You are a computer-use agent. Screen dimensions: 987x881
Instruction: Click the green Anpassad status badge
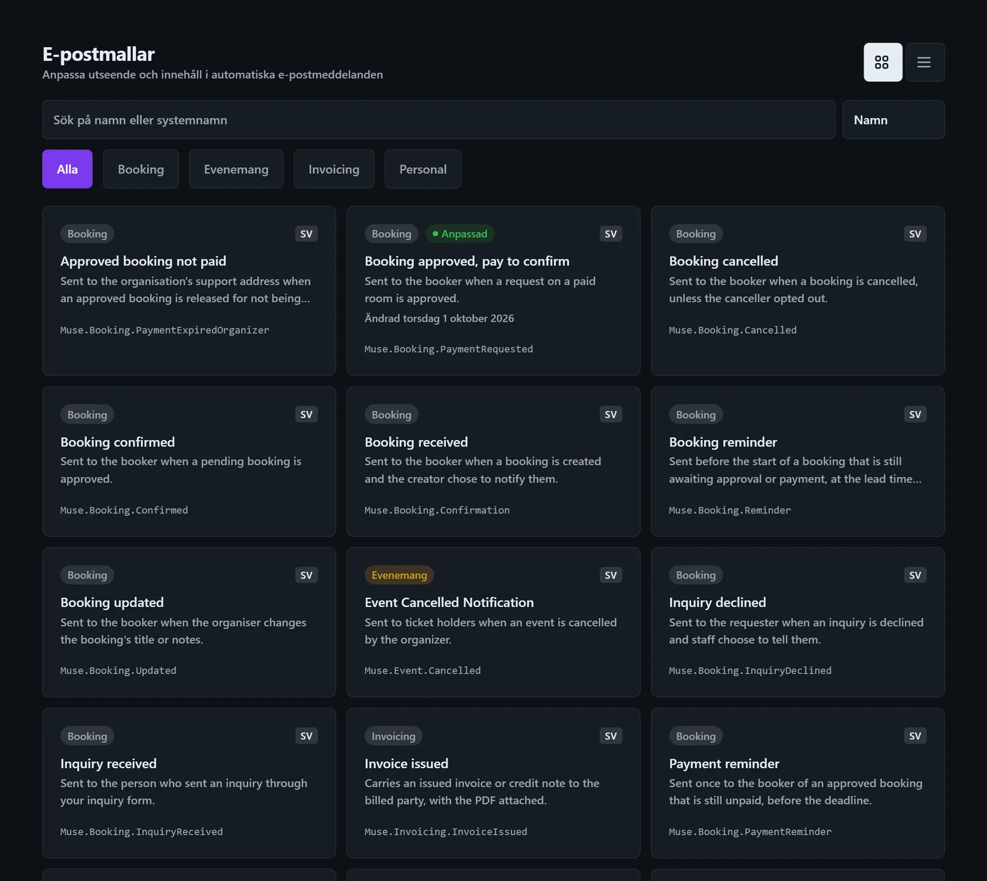[460, 234]
